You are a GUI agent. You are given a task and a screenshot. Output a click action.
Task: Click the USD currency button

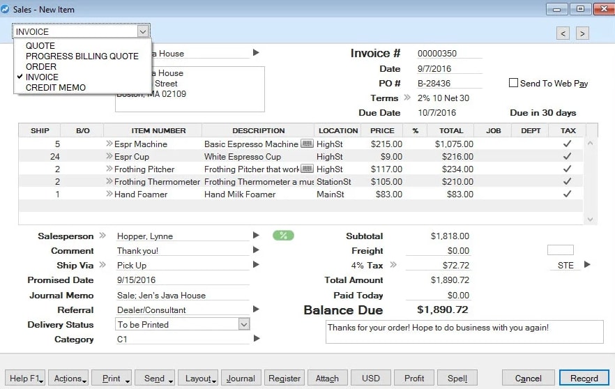371,378
